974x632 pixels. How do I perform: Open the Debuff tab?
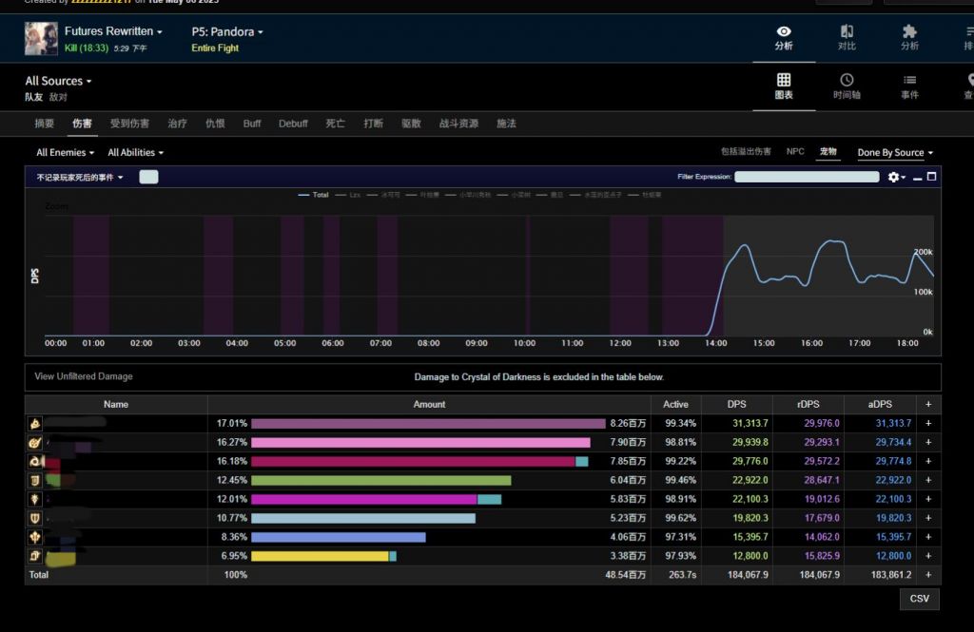click(293, 124)
